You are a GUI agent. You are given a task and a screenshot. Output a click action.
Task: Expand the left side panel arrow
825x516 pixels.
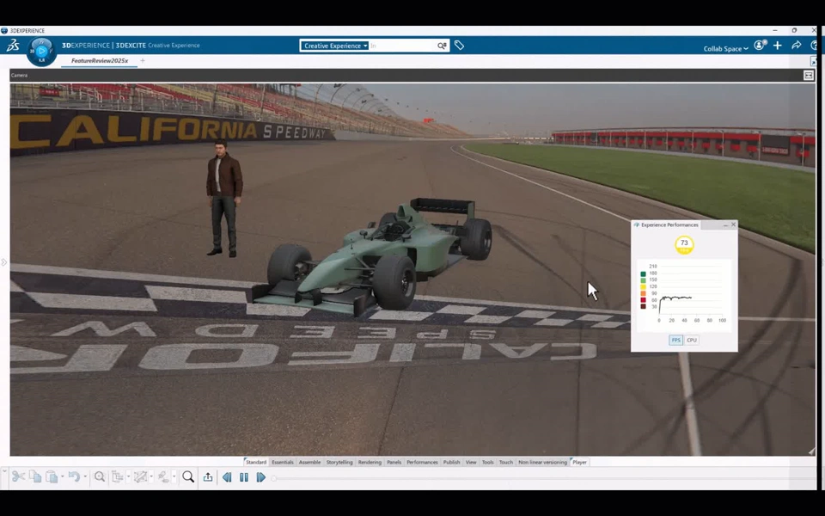tap(4, 261)
